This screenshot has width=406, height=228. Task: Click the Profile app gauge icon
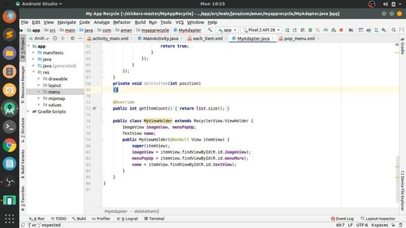click(325, 30)
